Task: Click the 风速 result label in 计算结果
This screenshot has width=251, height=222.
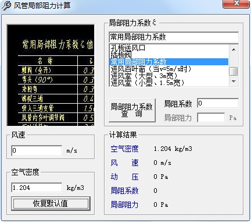Action: (x=124, y=163)
